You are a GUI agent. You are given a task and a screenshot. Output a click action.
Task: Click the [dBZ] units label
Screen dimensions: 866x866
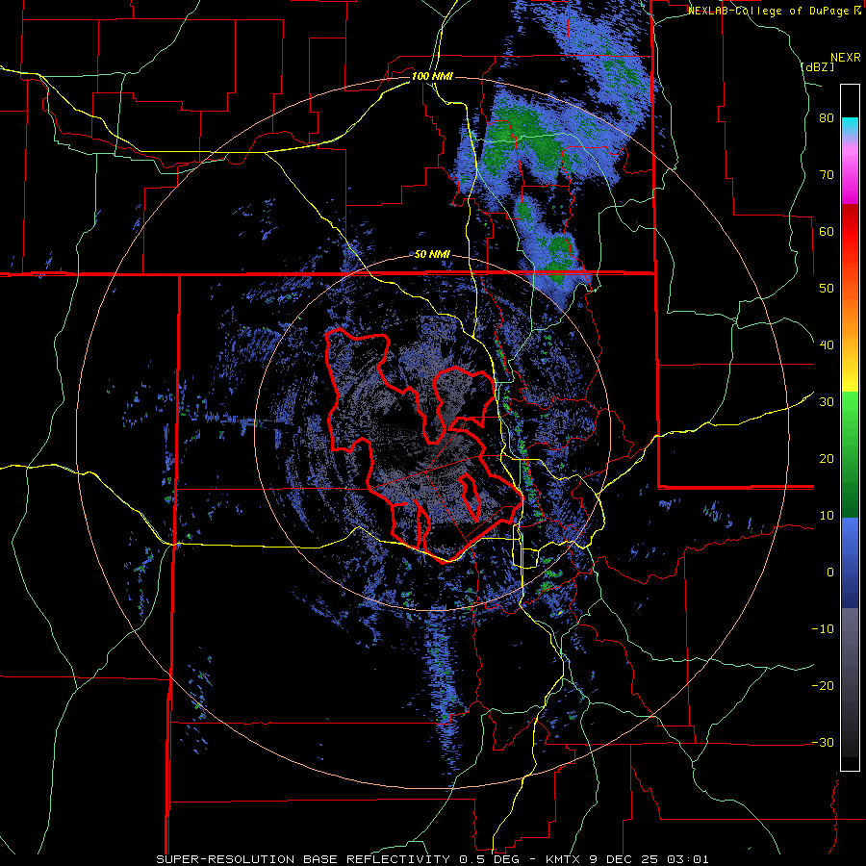815,66
